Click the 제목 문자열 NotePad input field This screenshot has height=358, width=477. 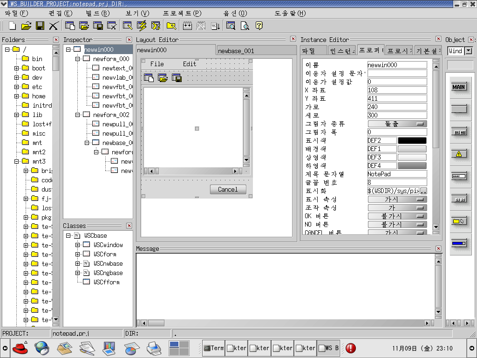click(x=397, y=174)
